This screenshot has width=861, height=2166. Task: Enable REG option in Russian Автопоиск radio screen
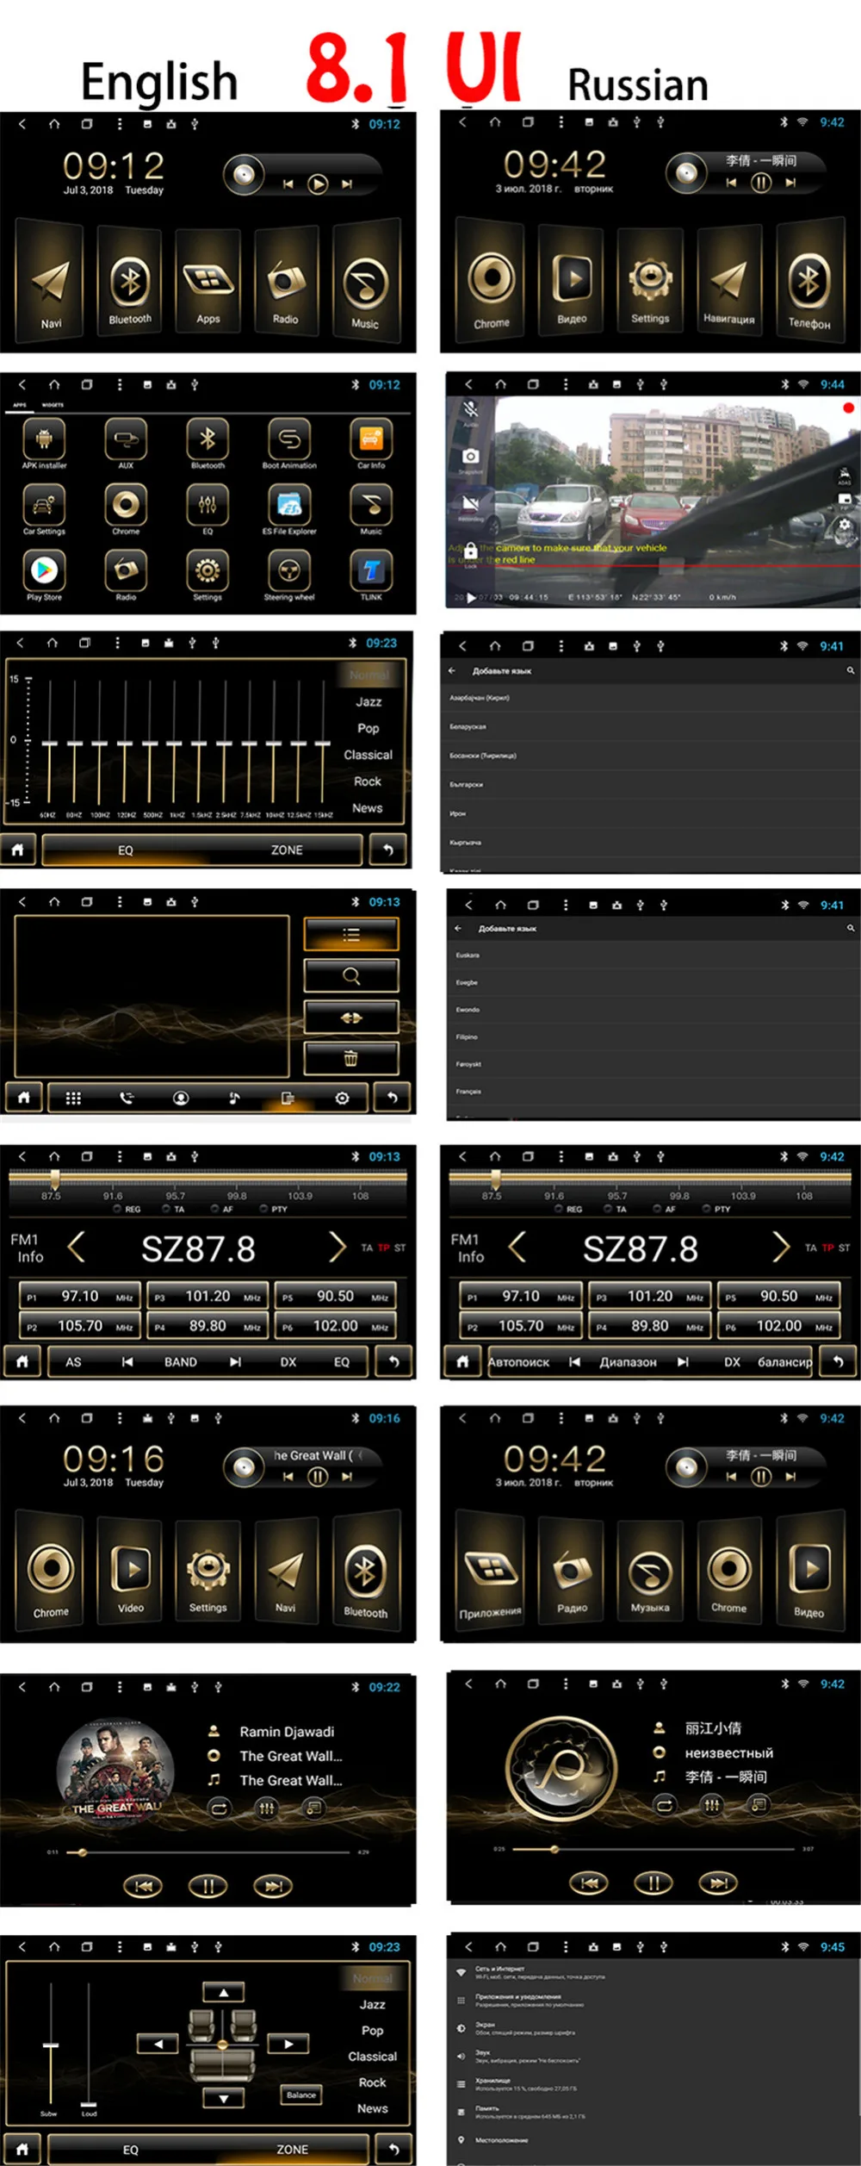point(568,1209)
